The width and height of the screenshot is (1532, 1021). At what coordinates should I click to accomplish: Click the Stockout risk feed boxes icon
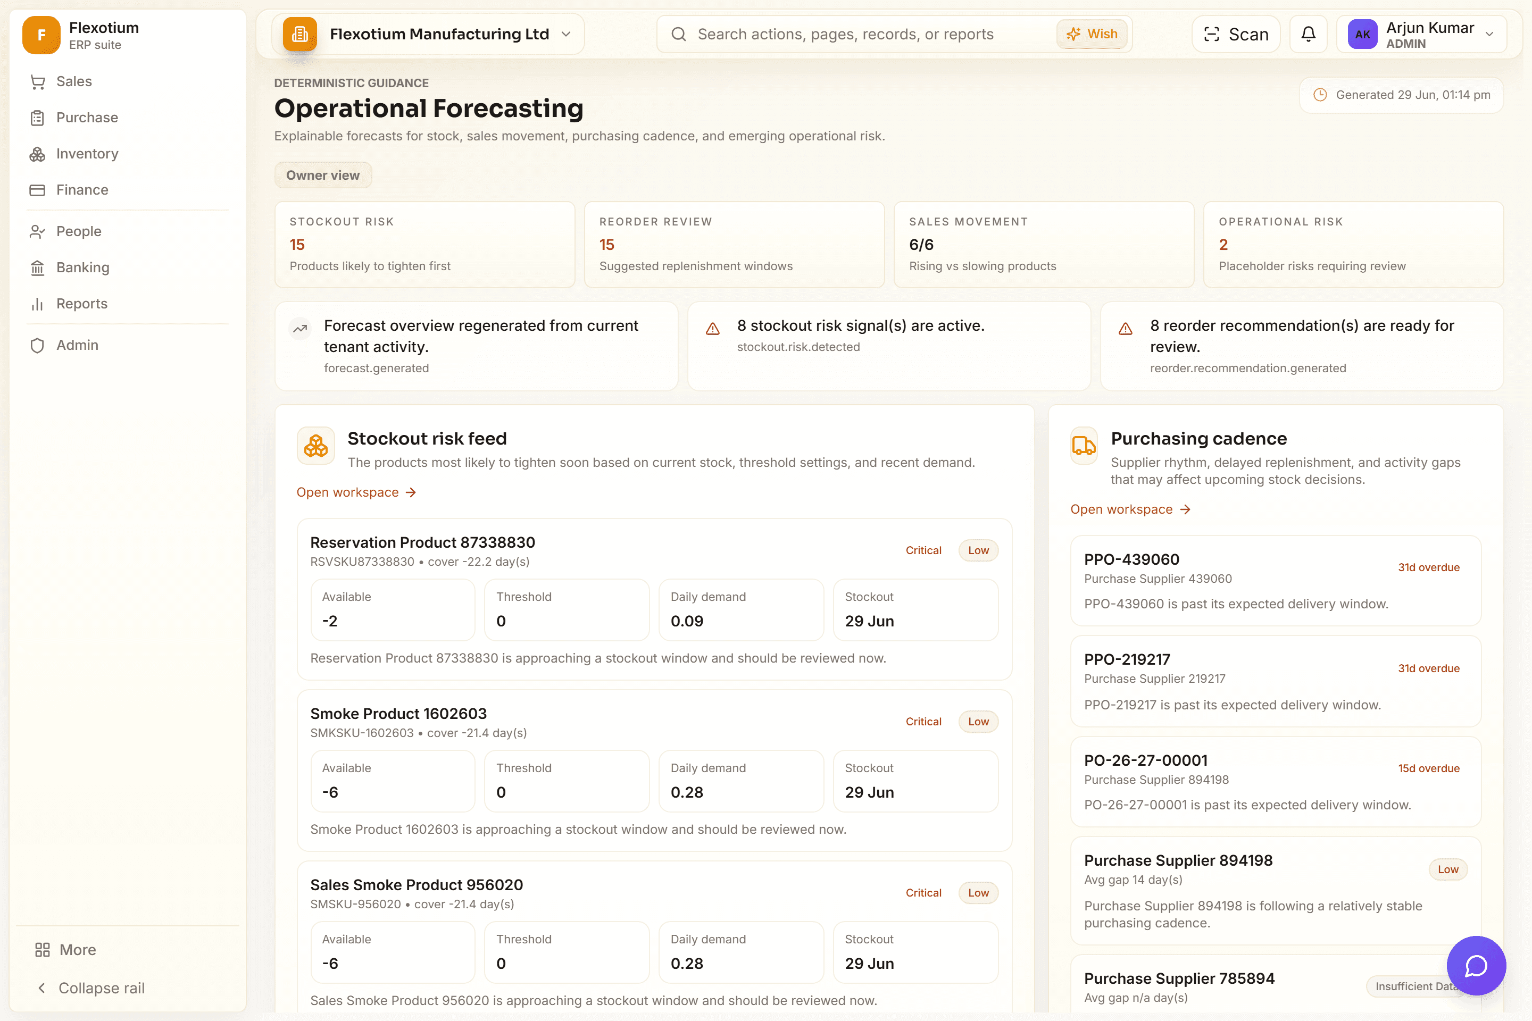pos(316,446)
